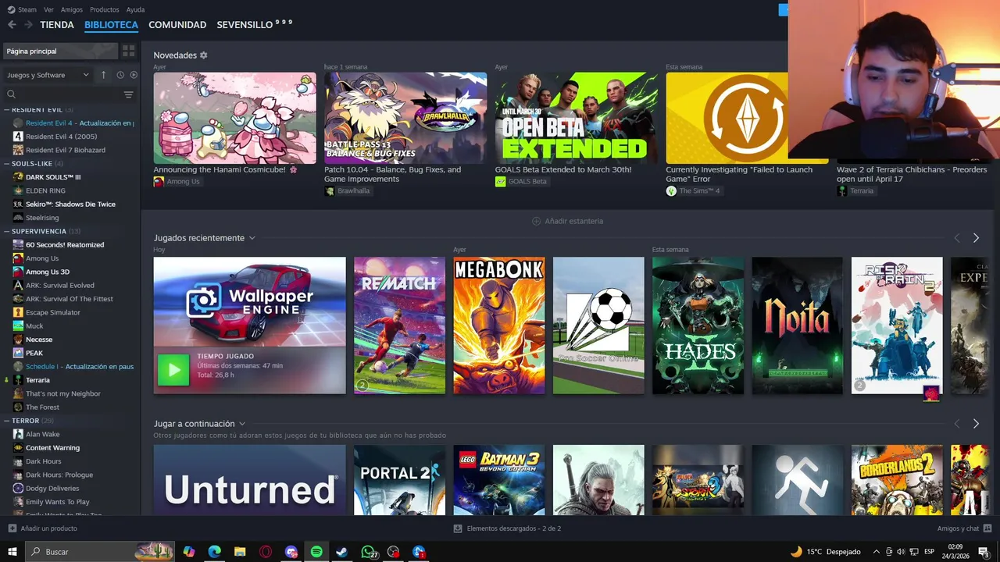Click green play button for Wallpaper Engine
The width and height of the screenshot is (1000, 562).
tap(173, 370)
